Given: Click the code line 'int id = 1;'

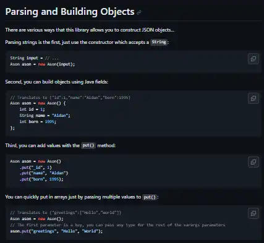Looking at the screenshot, I should pos(32,109).
